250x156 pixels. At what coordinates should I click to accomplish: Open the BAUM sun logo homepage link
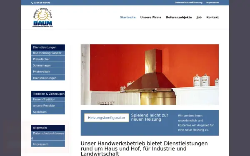43,17
